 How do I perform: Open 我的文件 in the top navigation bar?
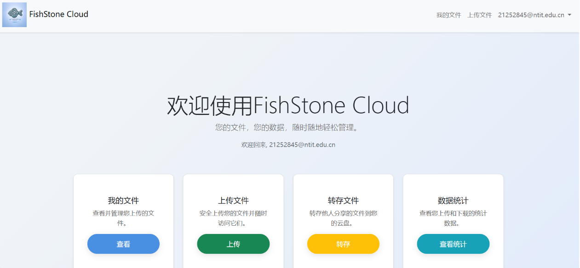[448, 15]
